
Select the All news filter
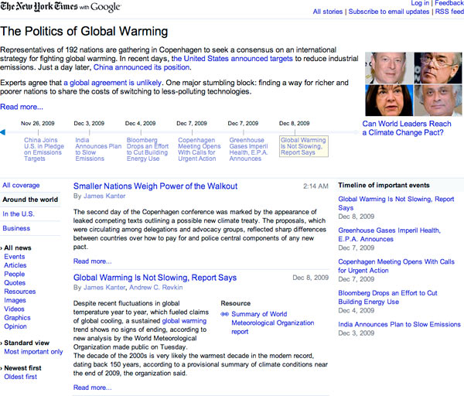[x=18, y=248]
